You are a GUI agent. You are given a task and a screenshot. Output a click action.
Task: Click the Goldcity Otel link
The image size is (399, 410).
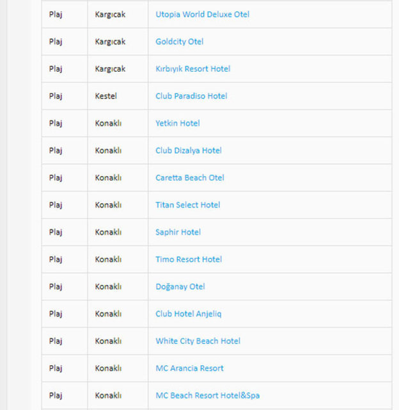(x=179, y=42)
